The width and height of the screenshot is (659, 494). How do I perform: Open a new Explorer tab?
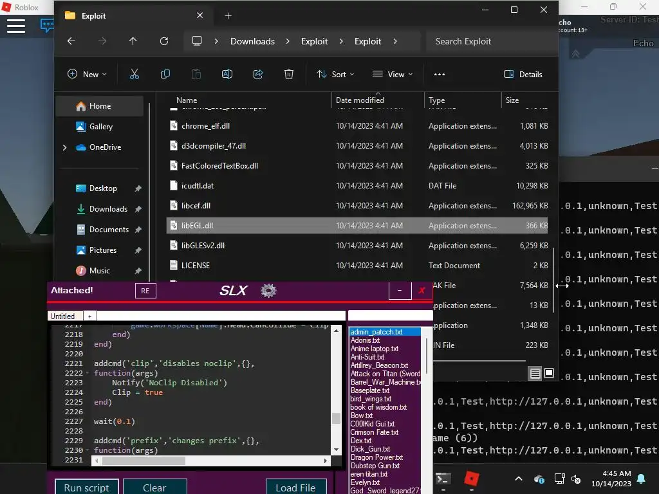228,16
